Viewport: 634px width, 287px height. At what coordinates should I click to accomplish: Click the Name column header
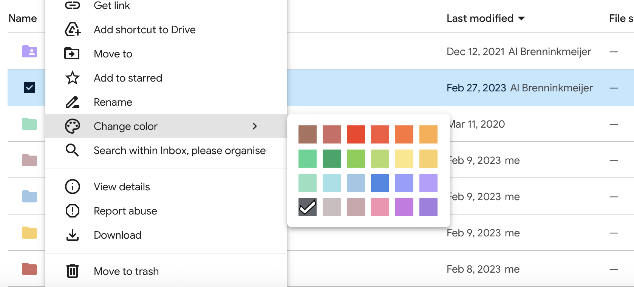pos(23,19)
